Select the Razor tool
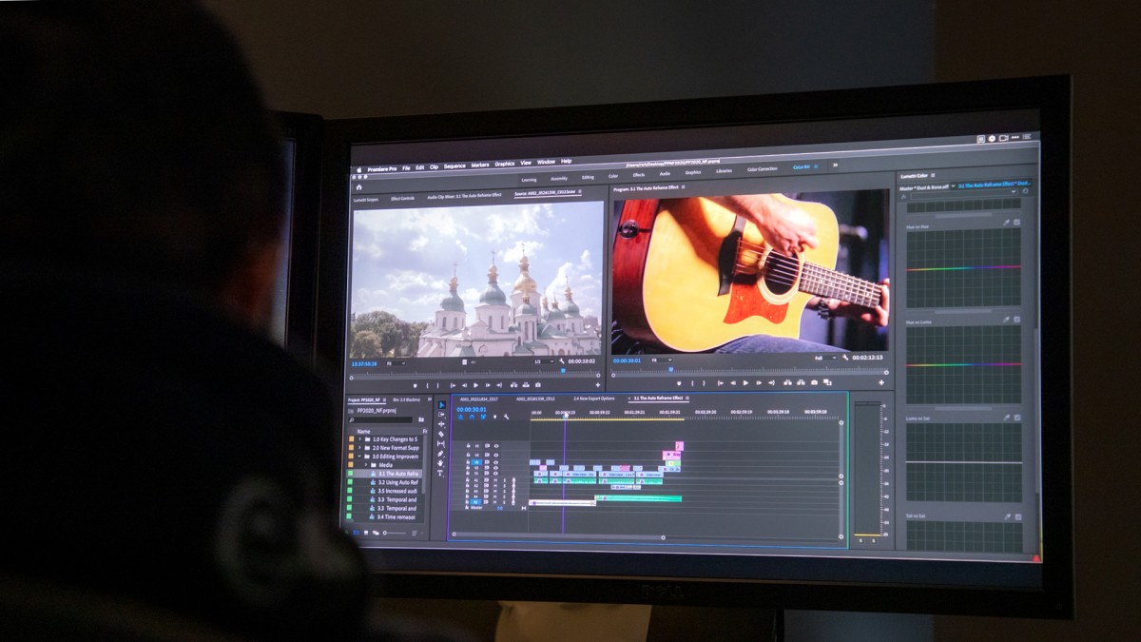The image size is (1141, 642). pos(441,435)
